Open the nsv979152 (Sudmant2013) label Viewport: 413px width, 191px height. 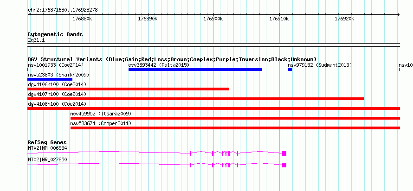point(320,65)
